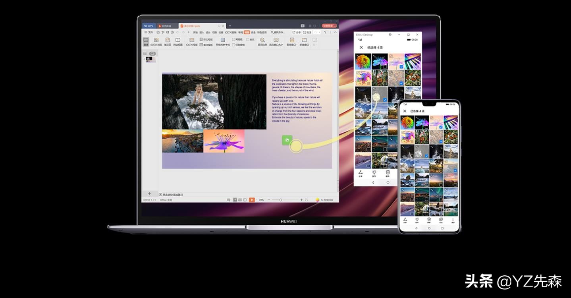Select slide 1 thumbnail in the slide panel

151,60
